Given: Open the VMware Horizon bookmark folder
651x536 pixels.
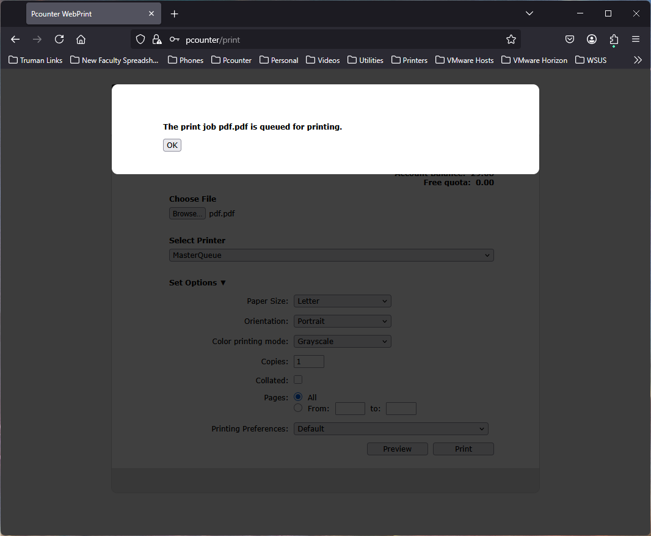Looking at the screenshot, I should (x=534, y=61).
